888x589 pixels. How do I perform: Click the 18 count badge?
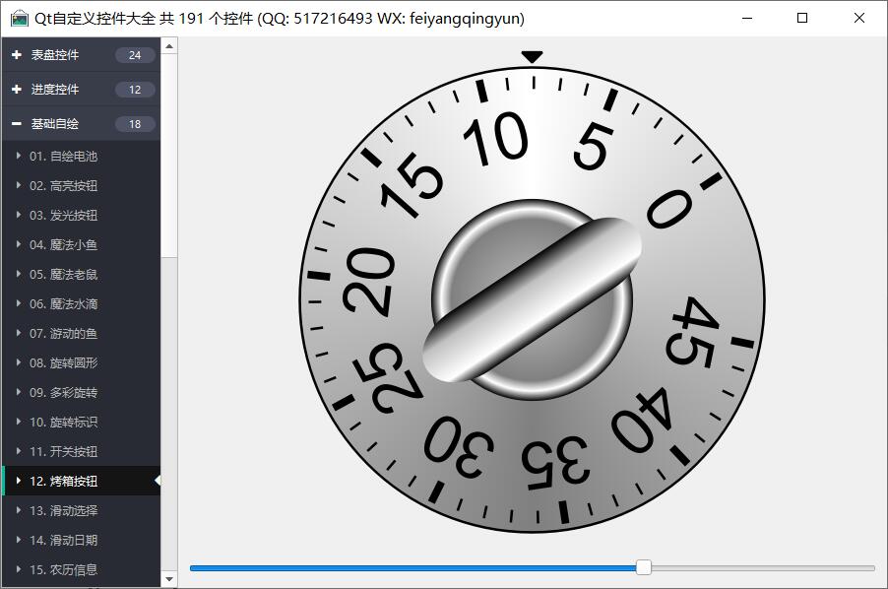(135, 124)
